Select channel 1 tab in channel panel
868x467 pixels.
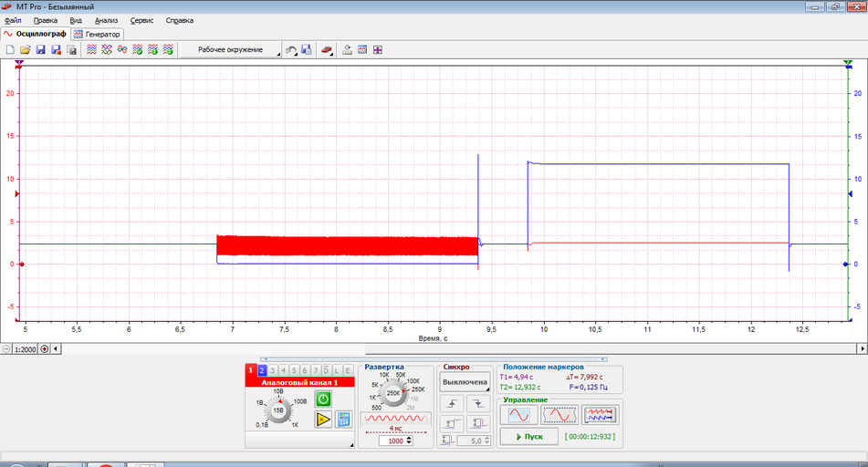pos(251,370)
